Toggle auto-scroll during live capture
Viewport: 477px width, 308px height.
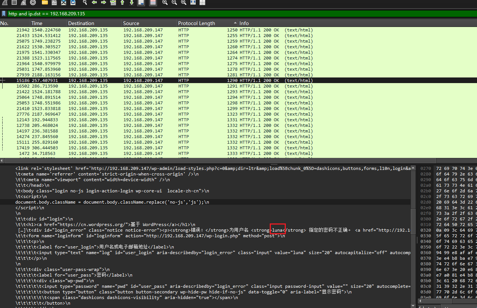pos(141,2)
